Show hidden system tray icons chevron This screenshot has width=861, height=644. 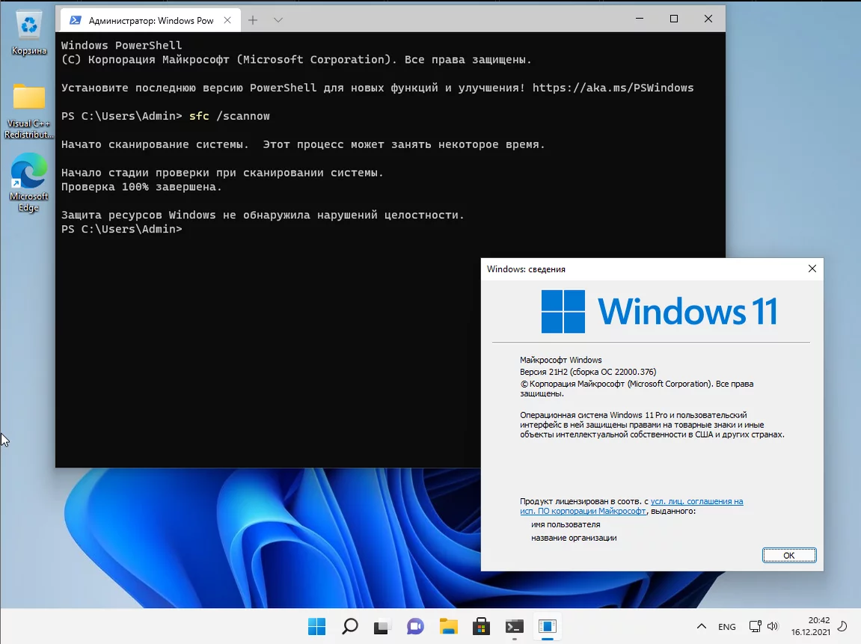(701, 627)
